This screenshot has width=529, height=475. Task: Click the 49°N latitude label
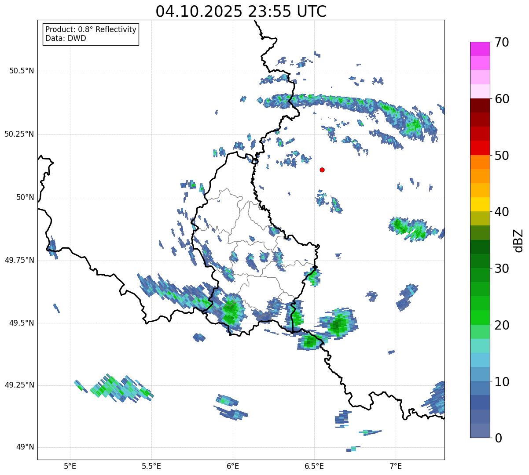pyautogui.click(x=25, y=447)
